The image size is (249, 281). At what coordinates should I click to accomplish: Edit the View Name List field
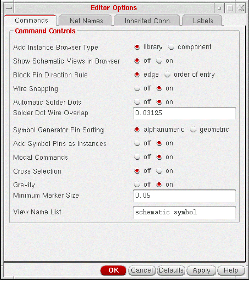(184, 212)
